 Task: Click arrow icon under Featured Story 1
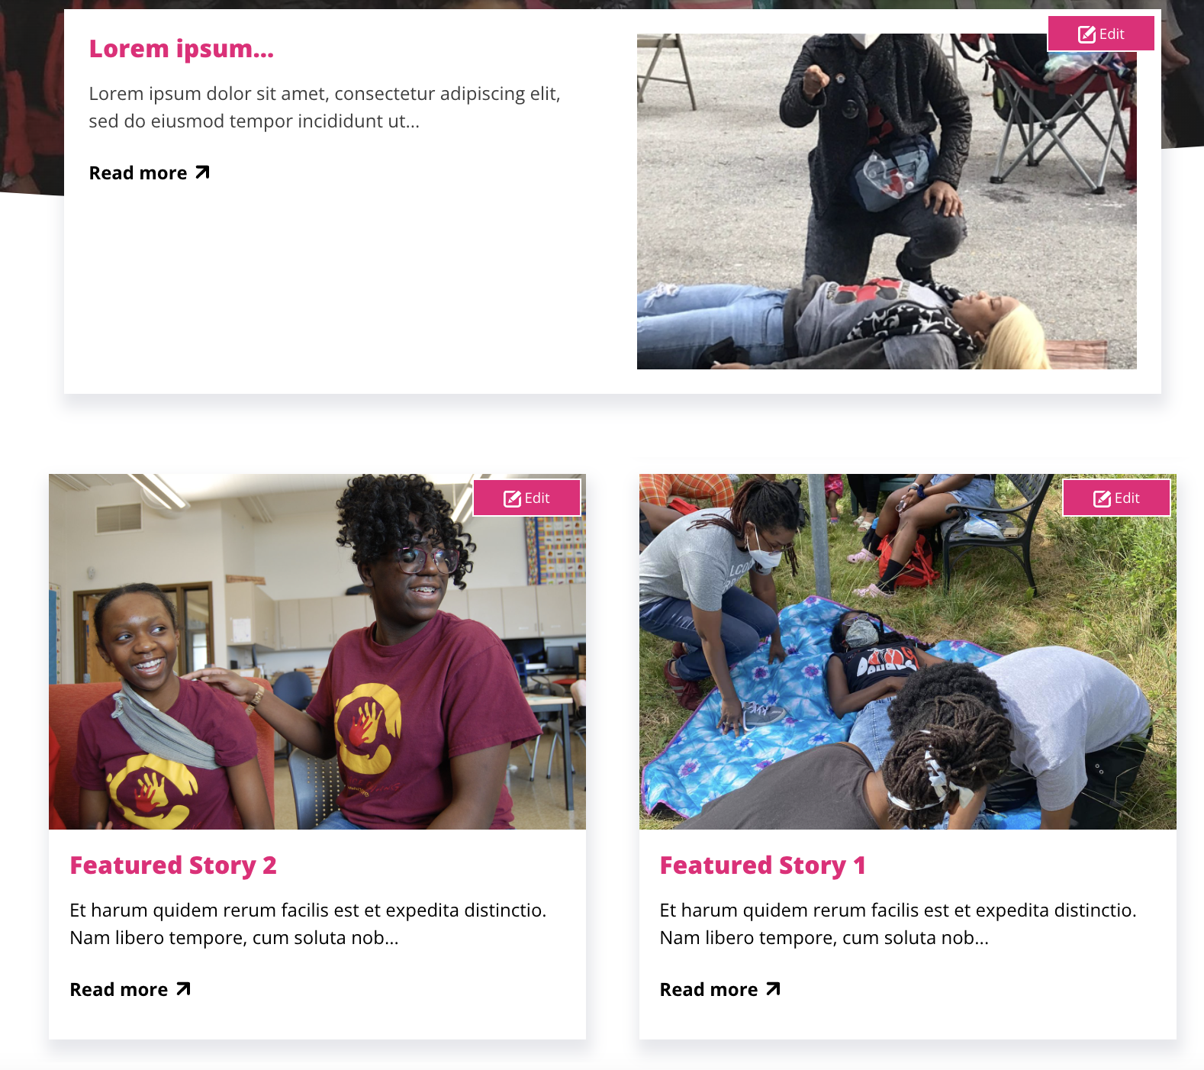click(773, 989)
